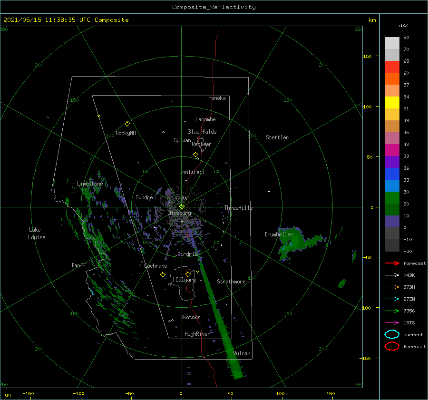428x400 pixels.
Task: Click the cyan 27ZW arrow legend icon
Action: pos(392,299)
